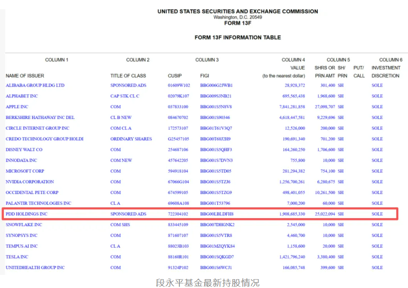
Task: Open TESLA INC issuer link
Action: pos(17,257)
